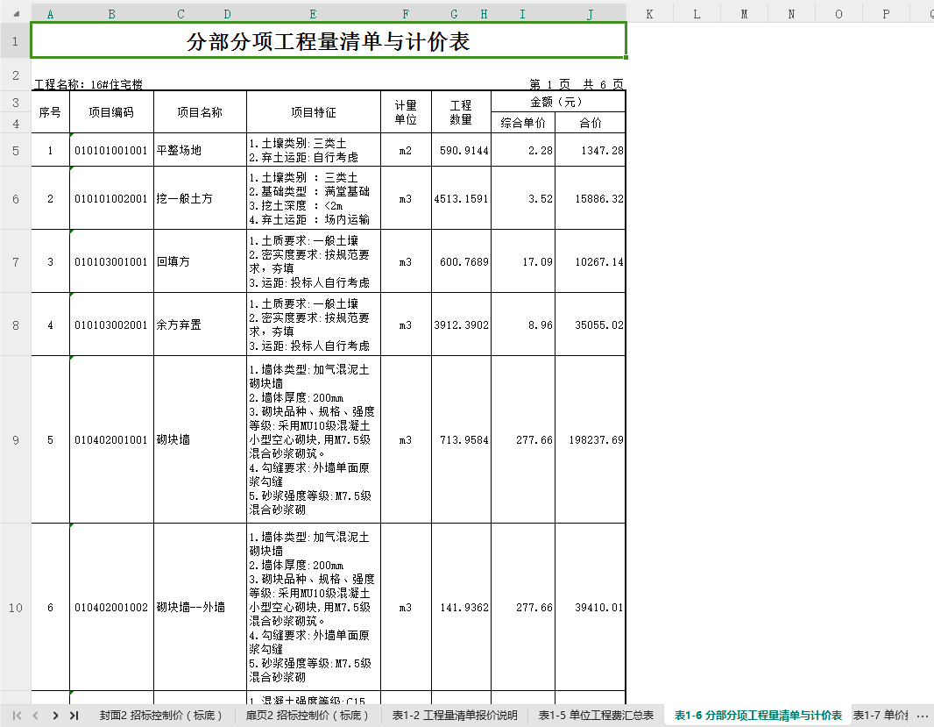Click the total price cell 198237.69
934x727 pixels.
click(591, 439)
